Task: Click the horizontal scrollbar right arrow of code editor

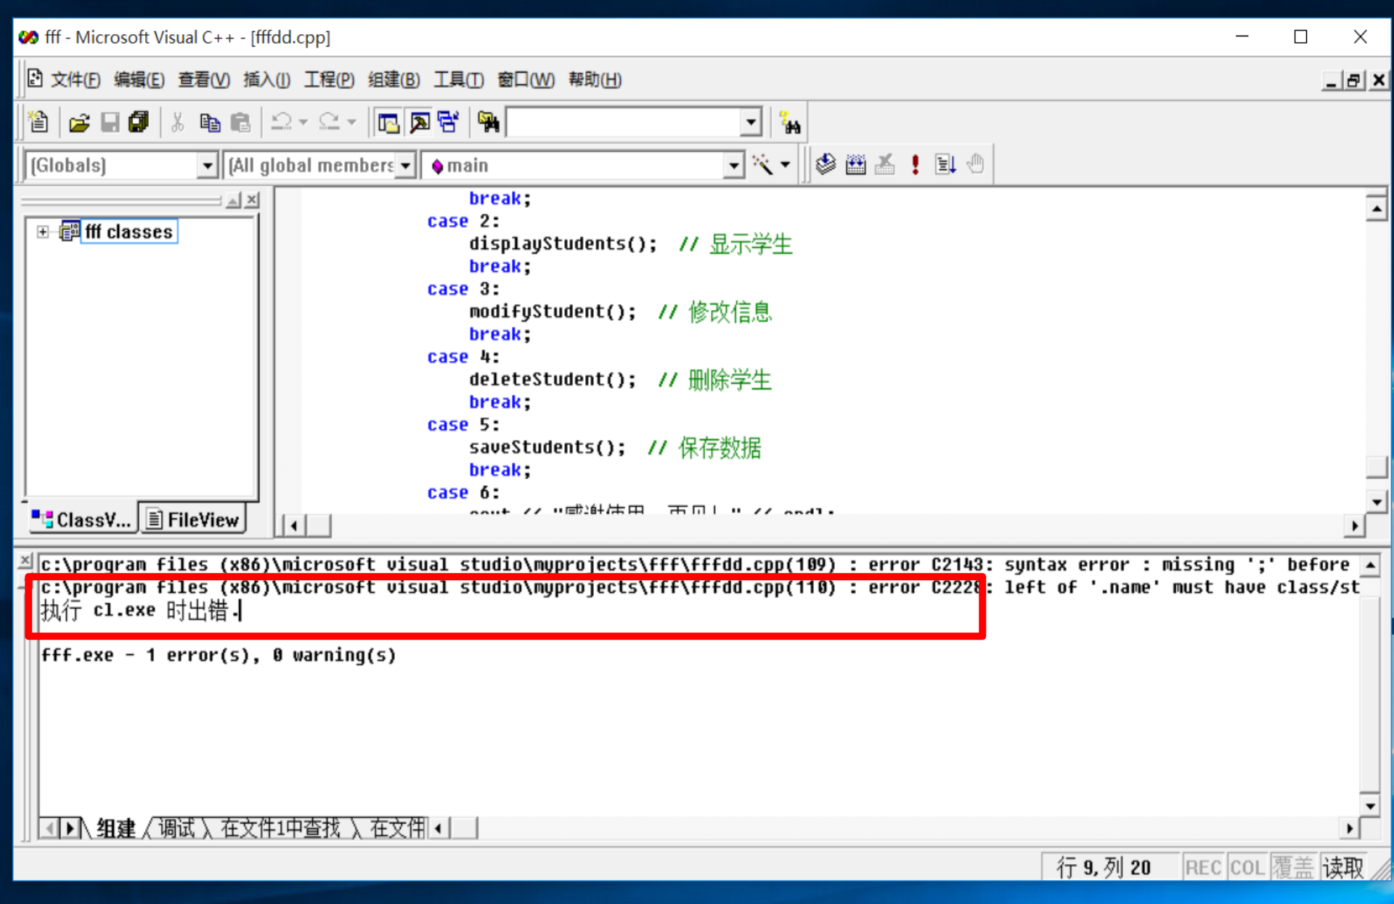Action: pos(1354,525)
